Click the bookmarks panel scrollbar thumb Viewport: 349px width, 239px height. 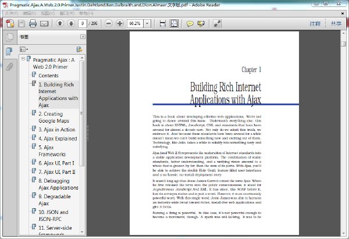point(81,113)
